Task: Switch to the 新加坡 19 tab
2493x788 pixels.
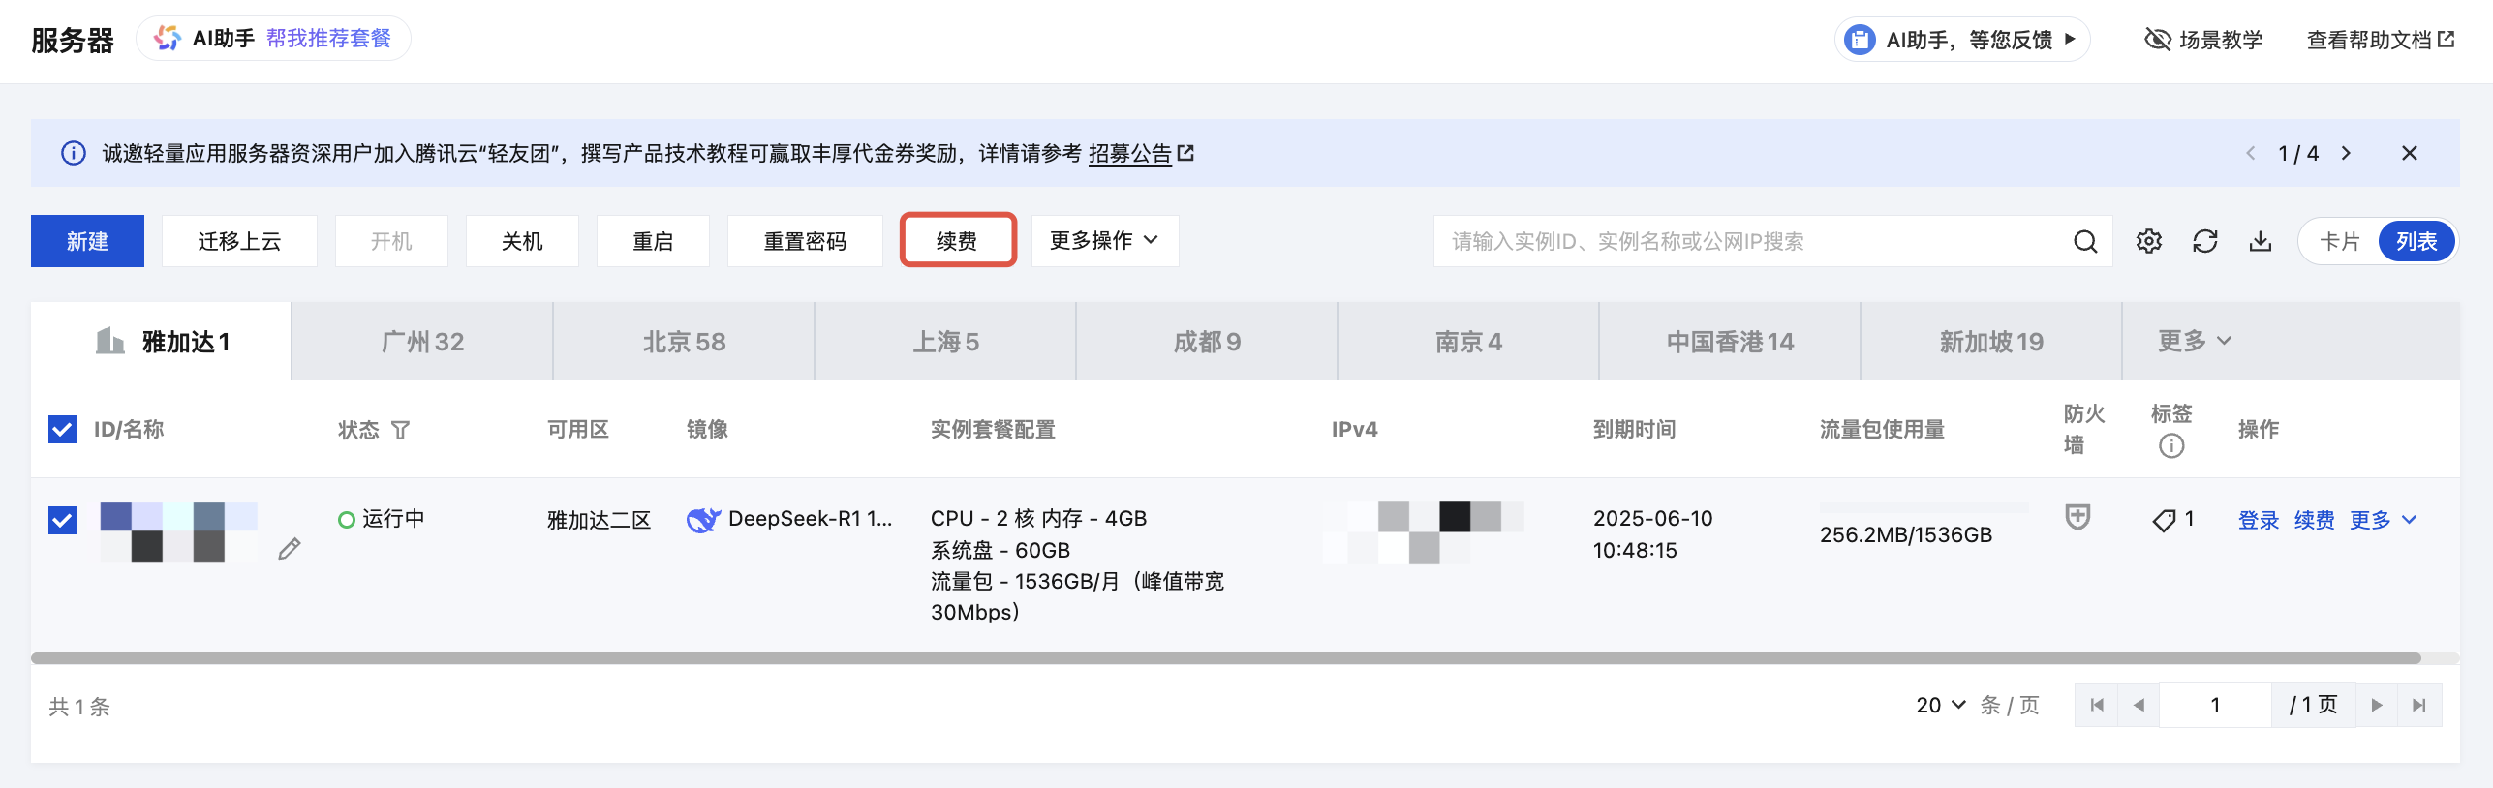Action: pyautogui.click(x=1990, y=342)
